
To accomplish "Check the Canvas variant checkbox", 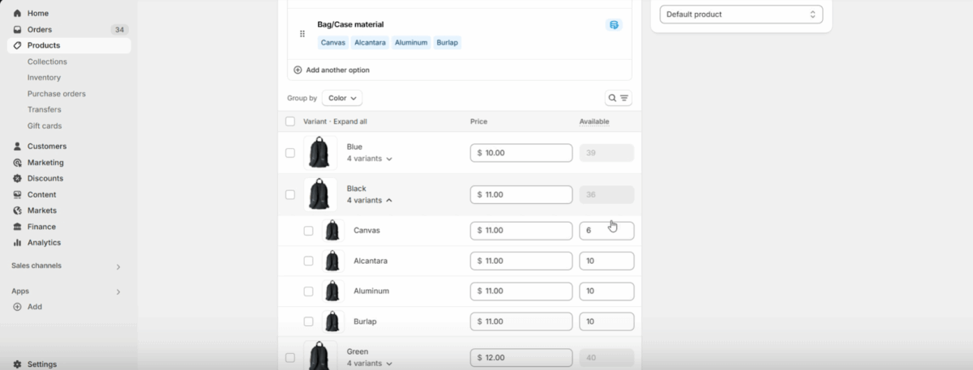I will coord(308,231).
